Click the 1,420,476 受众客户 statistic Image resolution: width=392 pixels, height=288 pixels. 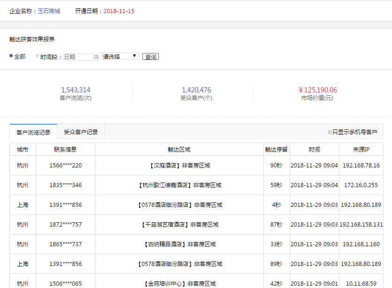click(197, 90)
